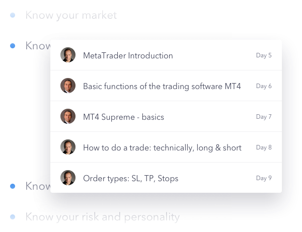This screenshot has width=302, height=232.
Task: Click the Day 6 label
Action: [x=264, y=86]
